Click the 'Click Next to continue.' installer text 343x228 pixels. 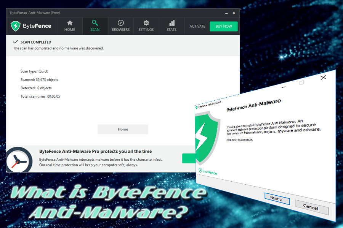pyautogui.click(x=240, y=140)
